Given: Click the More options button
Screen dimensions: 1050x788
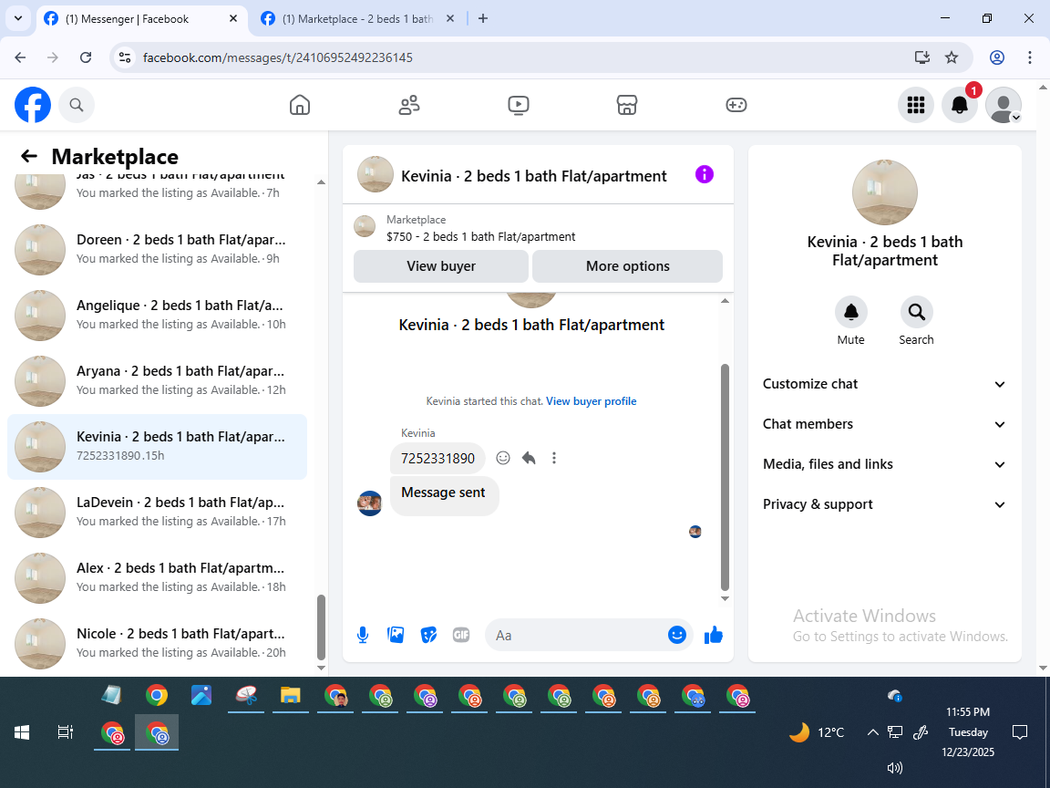Looking at the screenshot, I should click(627, 266).
